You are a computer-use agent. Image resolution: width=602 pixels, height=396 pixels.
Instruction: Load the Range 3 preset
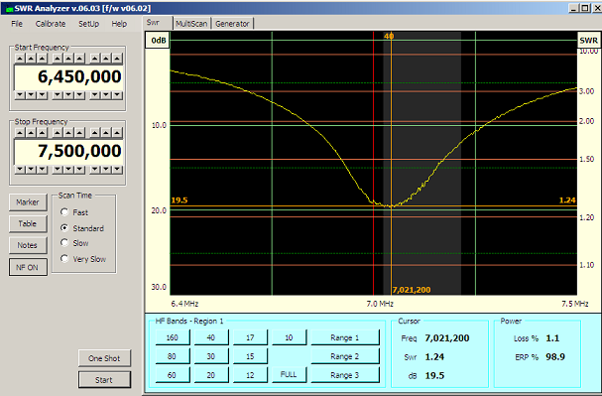coord(345,375)
